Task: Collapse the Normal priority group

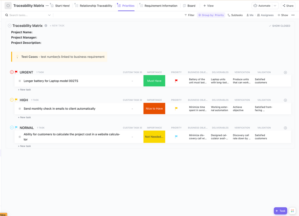Action: tap(12, 128)
